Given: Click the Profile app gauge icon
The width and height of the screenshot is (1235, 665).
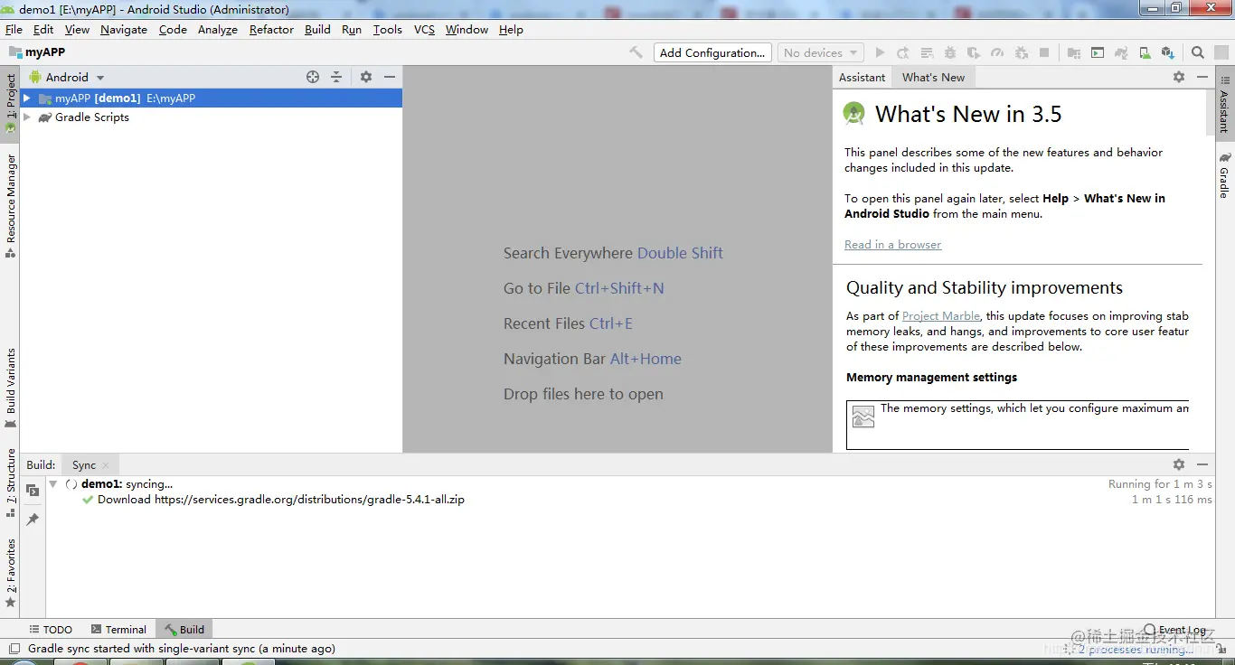Looking at the screenshot, I should click(997, 52).
